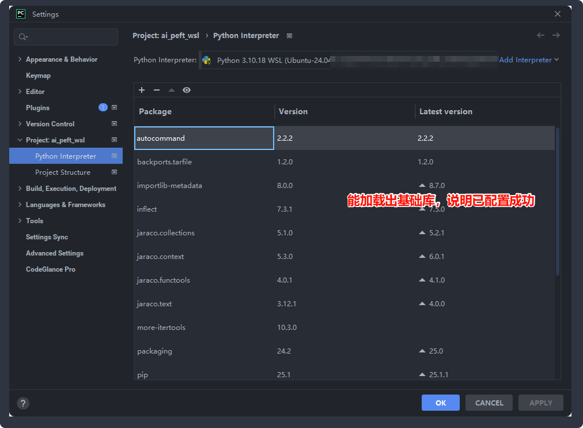Open Settings Sync page

pyautogui.click(x=47, y=237)
